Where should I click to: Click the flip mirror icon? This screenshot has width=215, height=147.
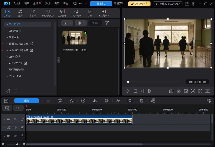pyautogui.click(x=95, y=101)
